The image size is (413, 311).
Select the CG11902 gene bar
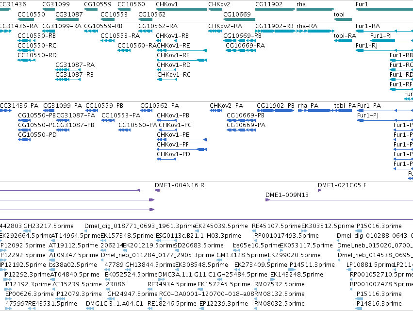[x=275, y=10]
